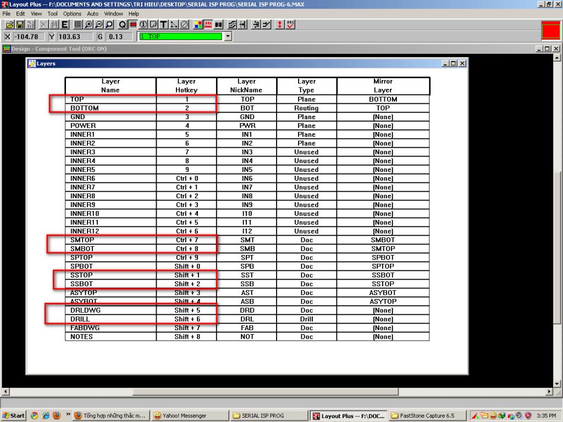Switch to FastStone Capture 6.5 on taskbar
The height and width of the screenshot is (422, 563).
click(427, 415)
